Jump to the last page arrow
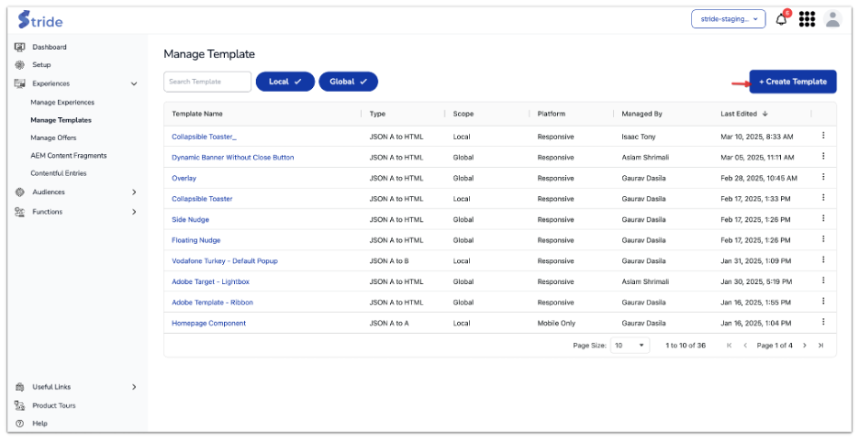Viewport: 859px width, 440px height. pos(820,346)
